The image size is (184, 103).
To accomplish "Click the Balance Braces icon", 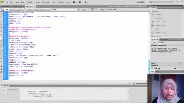I will 1,35.
